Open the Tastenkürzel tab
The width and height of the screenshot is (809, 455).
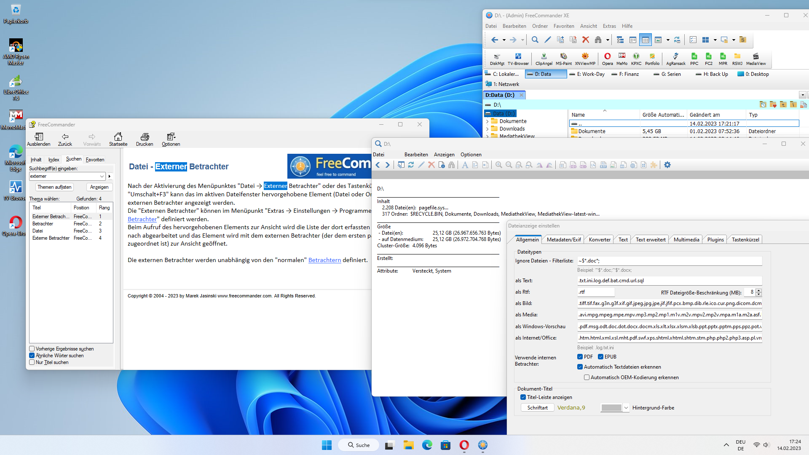[745, 240]
